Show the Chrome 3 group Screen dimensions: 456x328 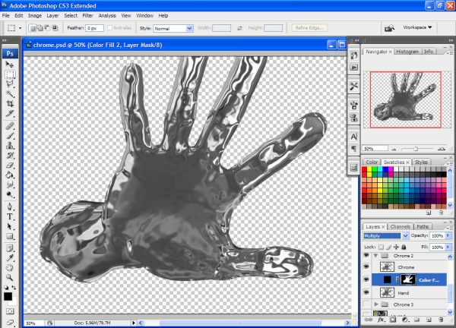click(x=366, y=304)
